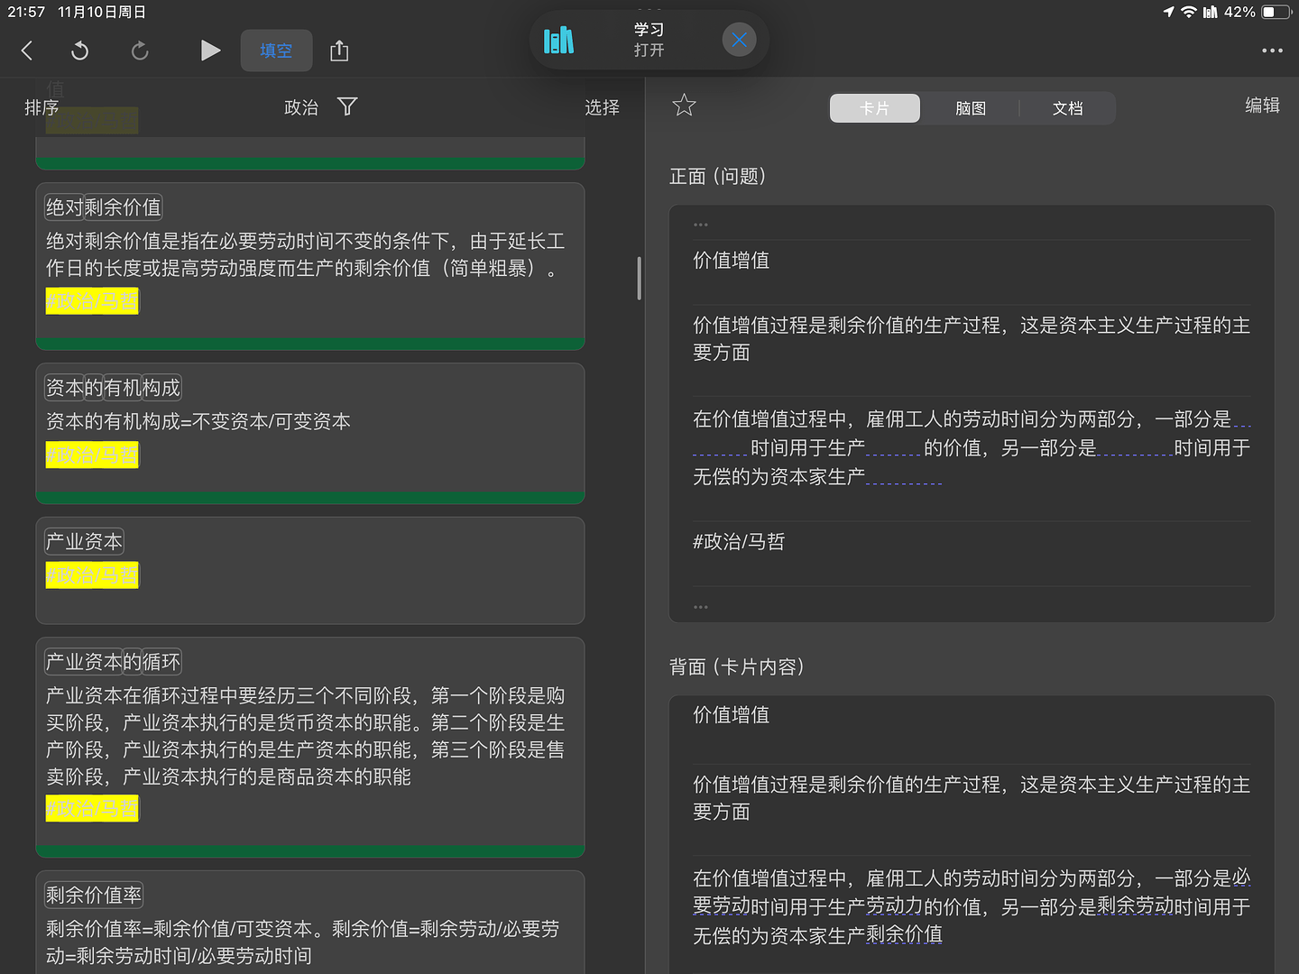This screenshot has width=1299, height=974.
Task: Tap the books app icon in banner
Action: (558, 40)
